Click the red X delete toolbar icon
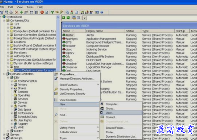This screenshot has height=140, width=197. [17, 12]
